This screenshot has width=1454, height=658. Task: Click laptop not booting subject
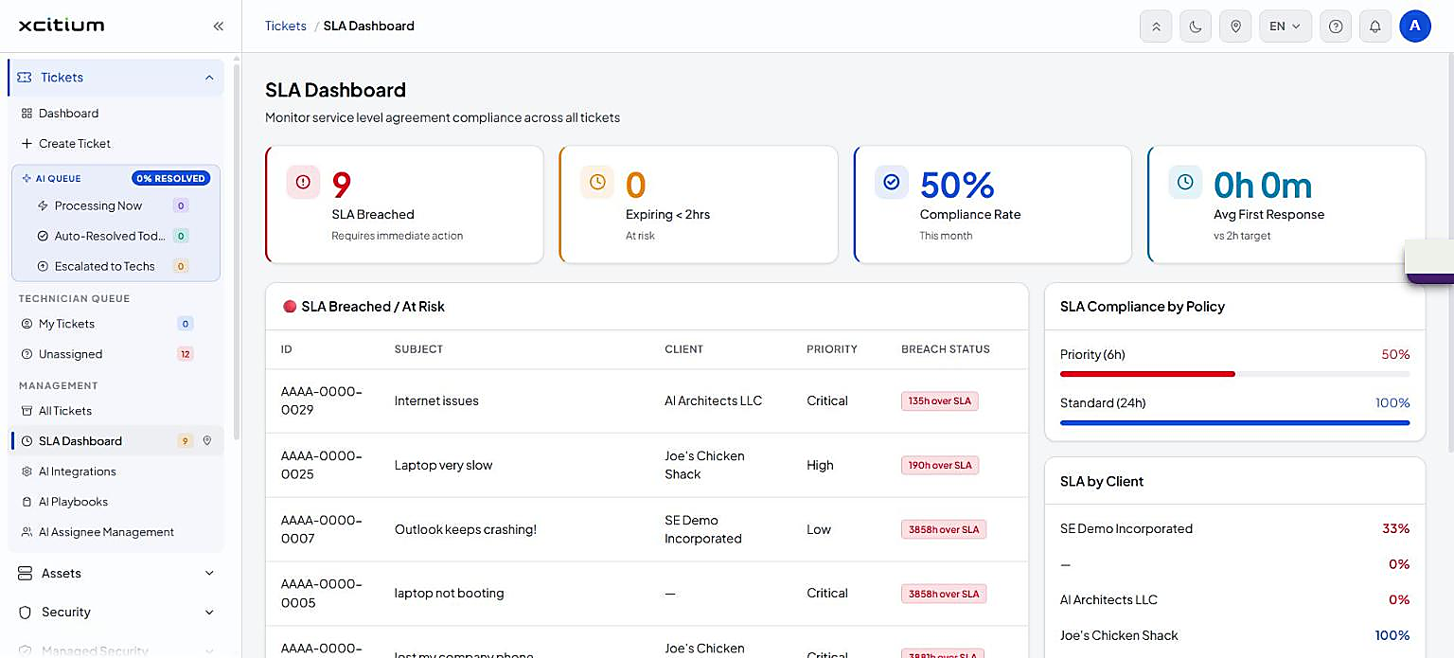tap(450, 594)
